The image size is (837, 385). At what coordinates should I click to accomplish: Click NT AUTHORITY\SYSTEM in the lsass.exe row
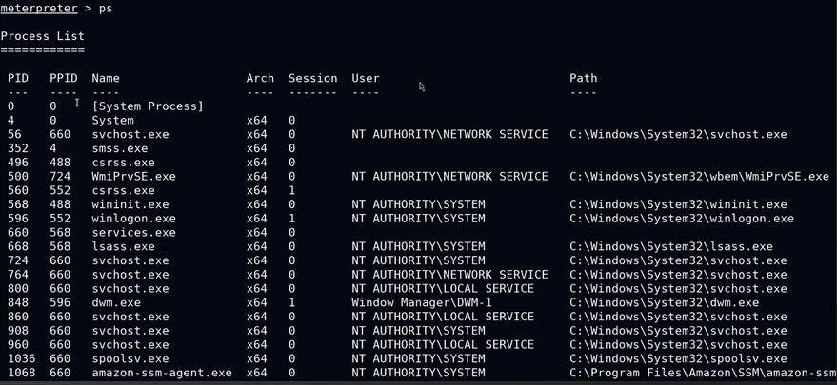[x=418, y=246]
